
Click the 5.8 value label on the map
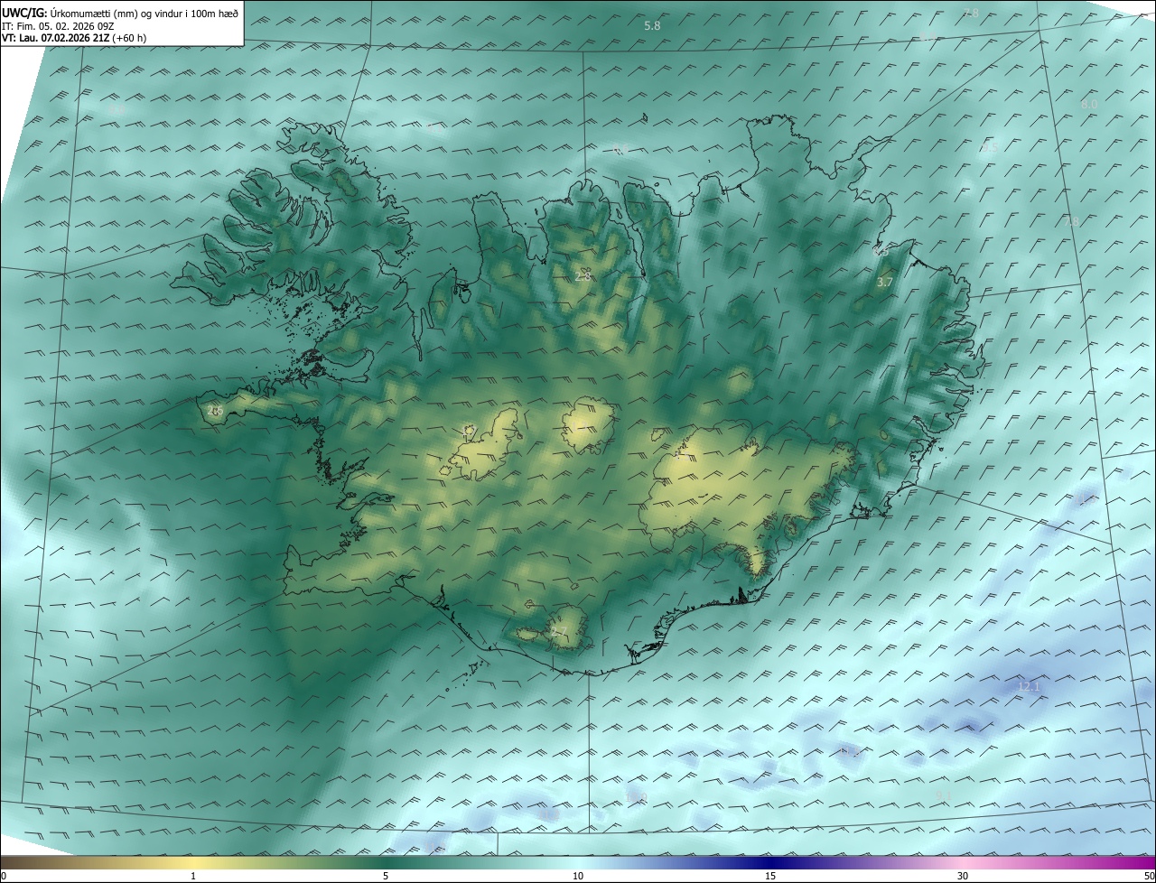coord(652,26)
